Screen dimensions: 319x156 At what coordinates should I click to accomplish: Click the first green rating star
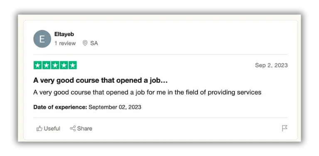click(x=38, y=65)
